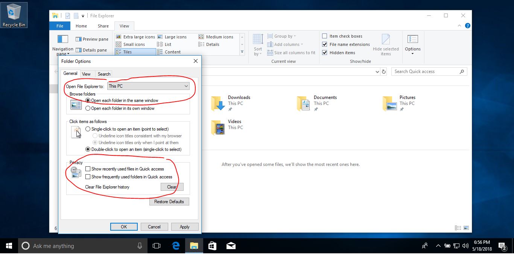Confirm Folder Options with OK
The image size is (514, 254).
(x=124, y=227)
